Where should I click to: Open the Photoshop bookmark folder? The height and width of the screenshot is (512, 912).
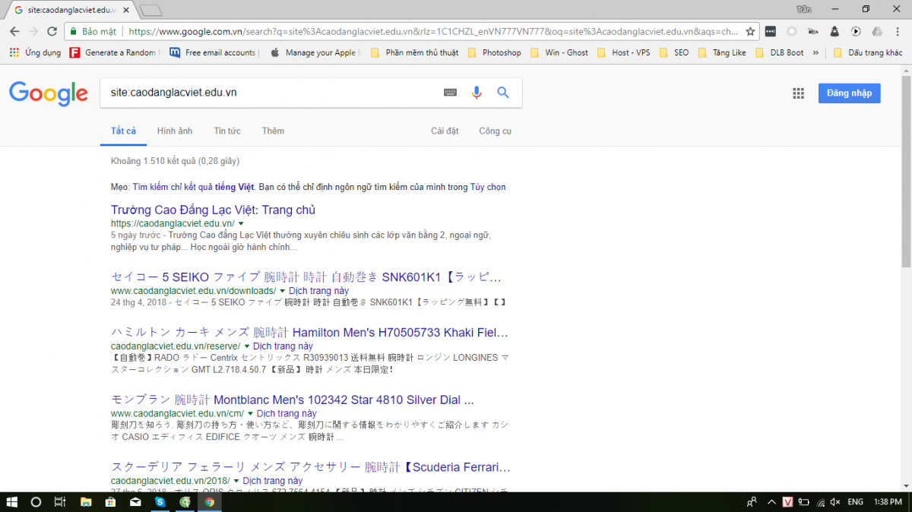494,52
